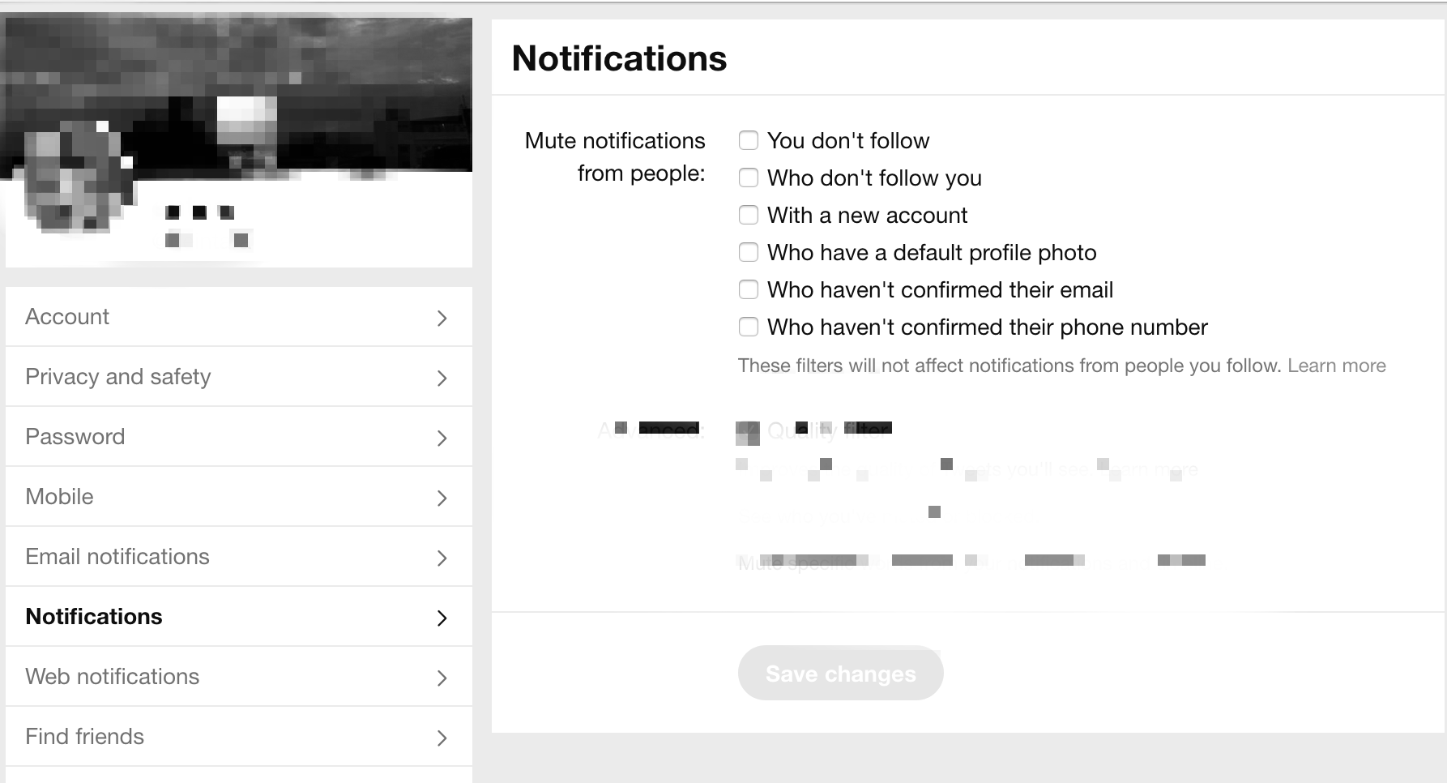Open Account settings via its chevron arrow

pos(442,318)
